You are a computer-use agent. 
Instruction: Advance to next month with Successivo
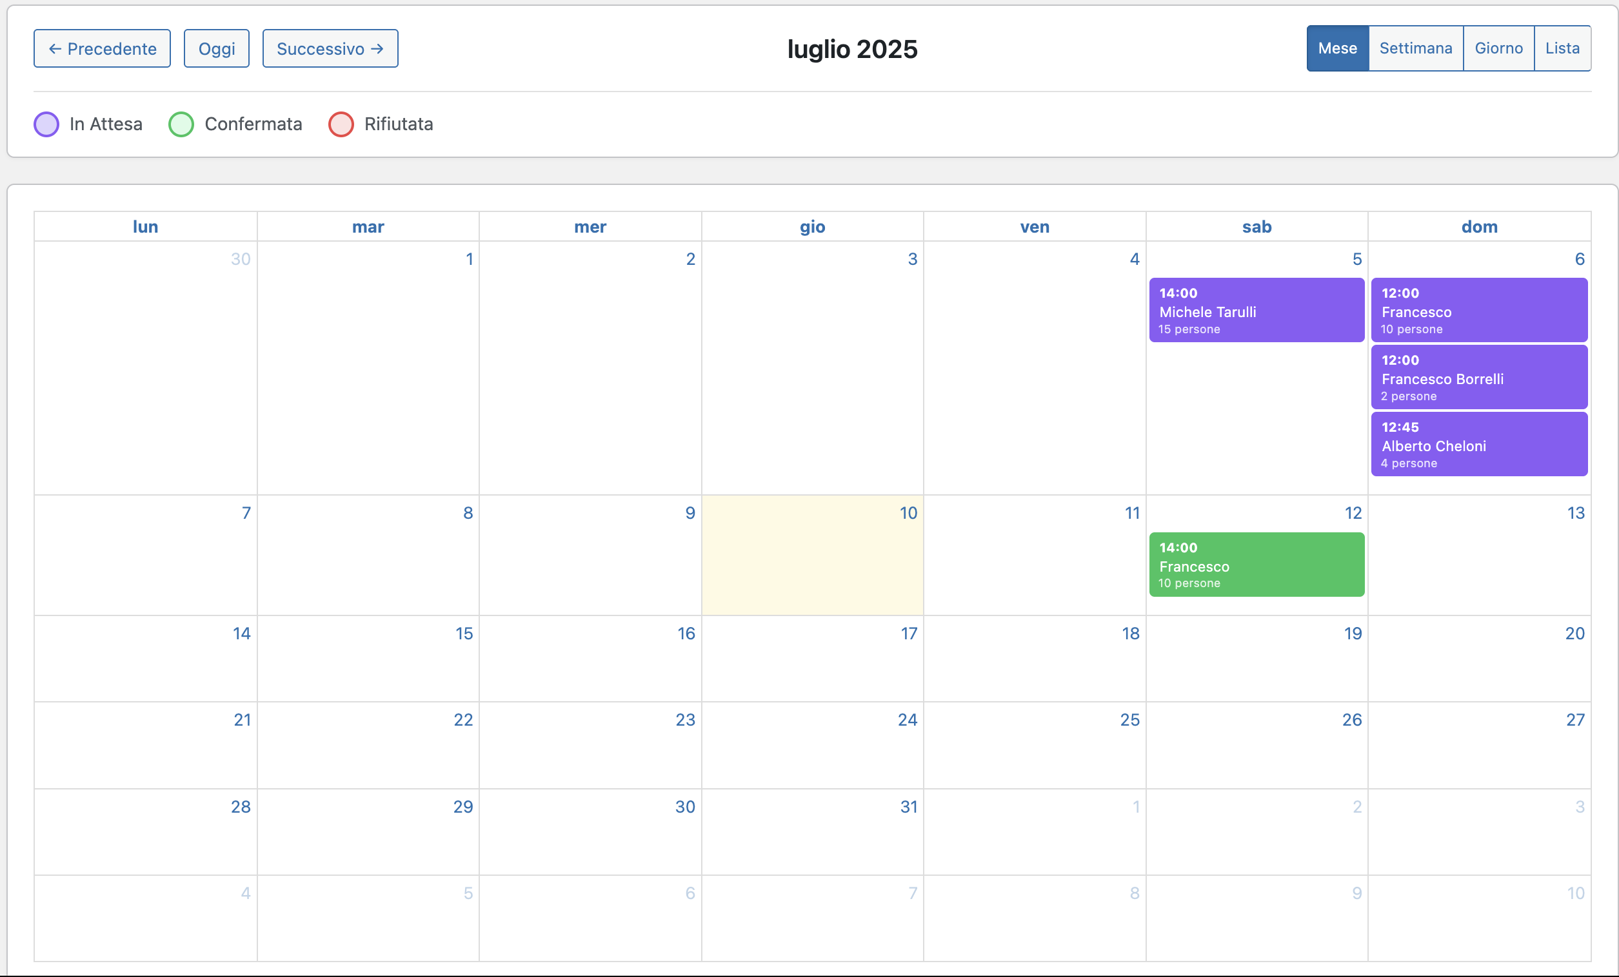(x=330, y=48)
